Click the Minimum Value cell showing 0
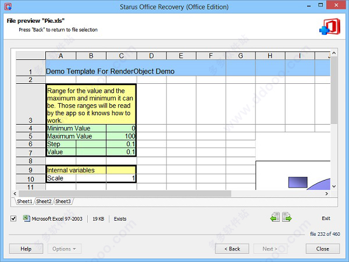 (x=121, y=128)
